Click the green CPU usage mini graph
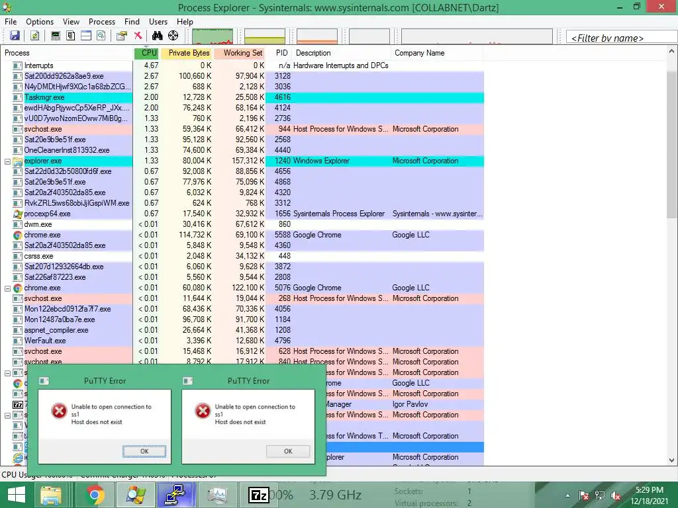The width and height of the screenshot is (678, 508). 213,37
